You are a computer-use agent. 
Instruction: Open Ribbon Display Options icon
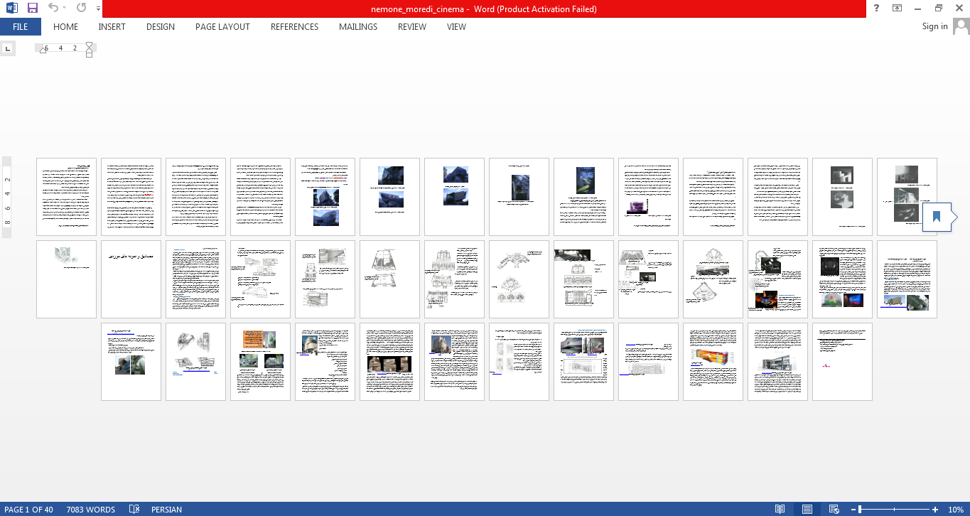click(x=898, y=9)
